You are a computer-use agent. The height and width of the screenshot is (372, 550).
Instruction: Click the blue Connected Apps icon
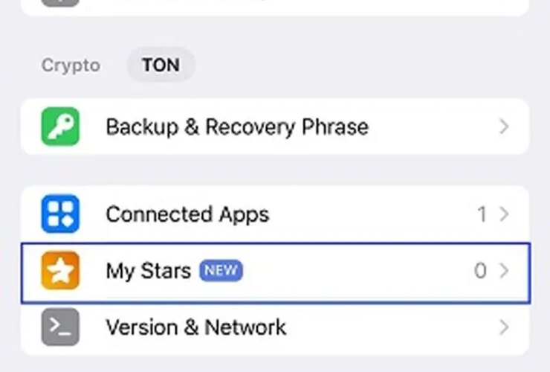click(60, 214)
